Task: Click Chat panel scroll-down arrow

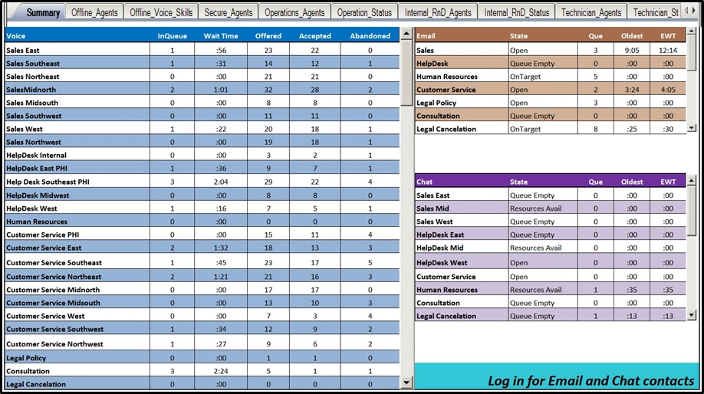Action: pyautogui.click(x=692, y=316)
